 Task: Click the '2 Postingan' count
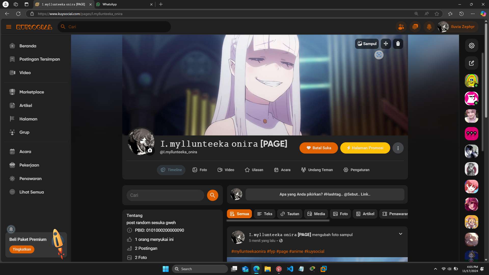click(146, 248)
